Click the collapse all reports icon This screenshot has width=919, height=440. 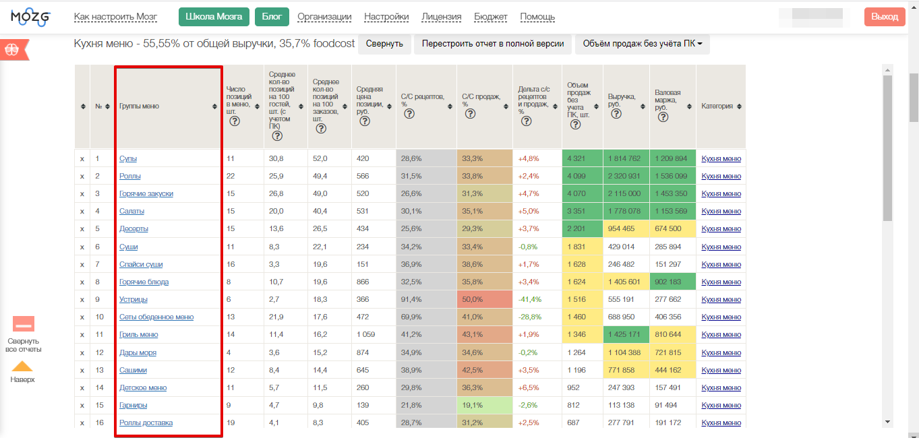pos(24,325)
